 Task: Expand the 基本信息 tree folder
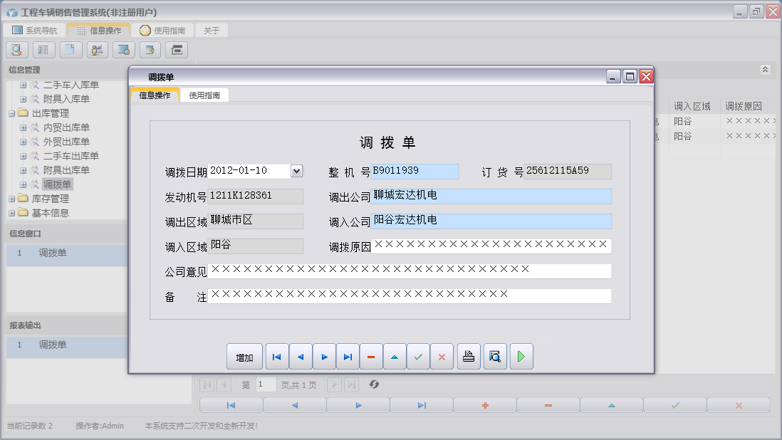(x=11, y=213)
